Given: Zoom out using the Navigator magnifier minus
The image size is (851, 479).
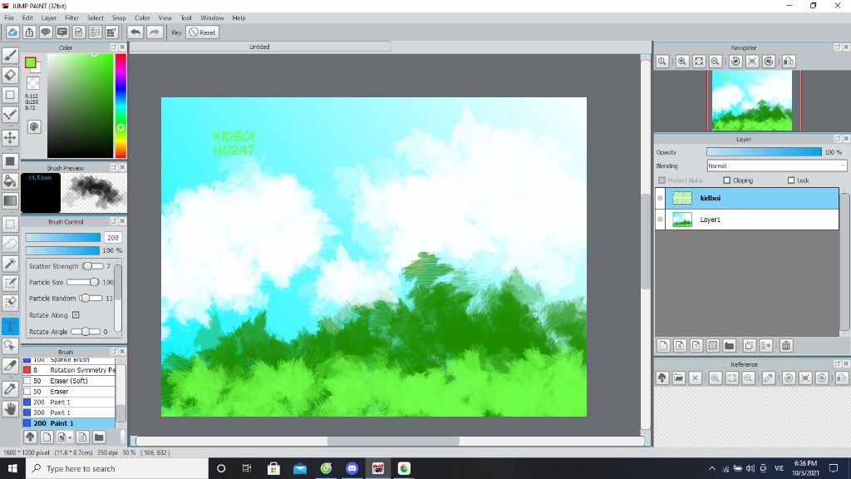Looking at the screenshot, I should click(716, 62).
